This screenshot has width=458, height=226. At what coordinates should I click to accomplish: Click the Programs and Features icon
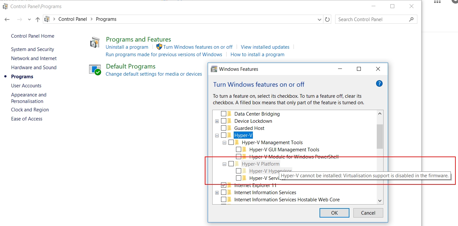tap(95, 43)
